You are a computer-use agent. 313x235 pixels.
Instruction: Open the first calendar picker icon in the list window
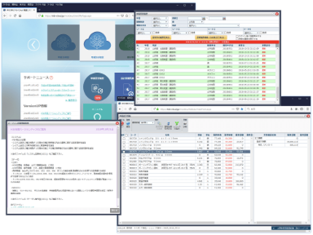(204, 18)
